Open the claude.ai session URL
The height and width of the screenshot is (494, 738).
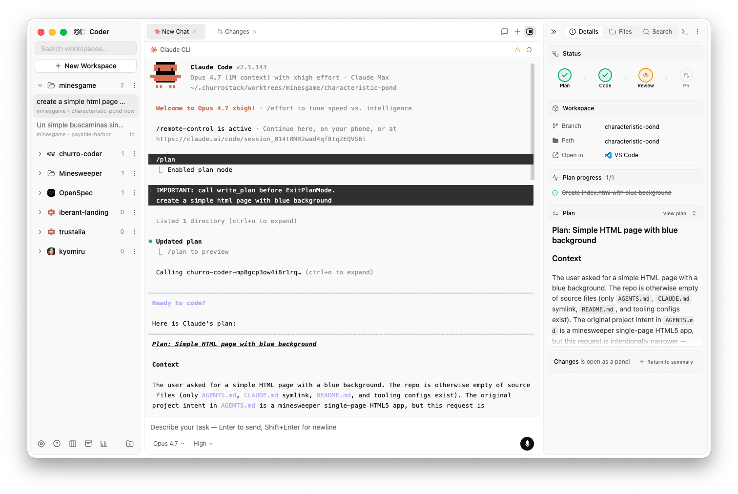coord(261,139)
